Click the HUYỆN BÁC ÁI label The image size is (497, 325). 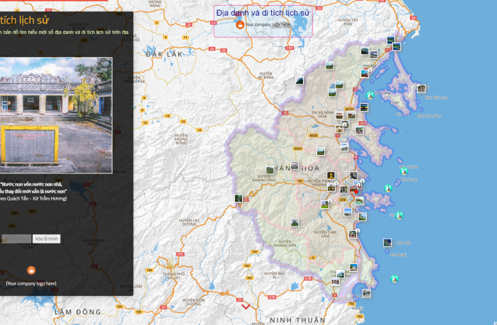(x=275, y=275)
